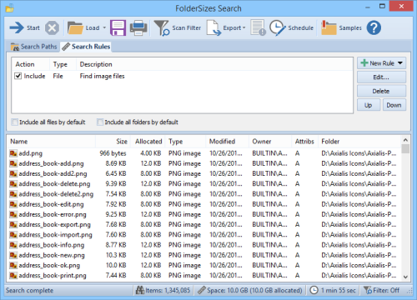This screenshot has height=300, width=417.
Task: Click the Schedule toolbar label
Action: [300, 28]
